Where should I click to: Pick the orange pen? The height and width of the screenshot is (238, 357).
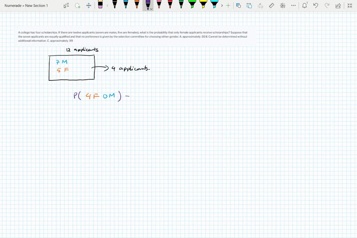click(x=137, y=4)
